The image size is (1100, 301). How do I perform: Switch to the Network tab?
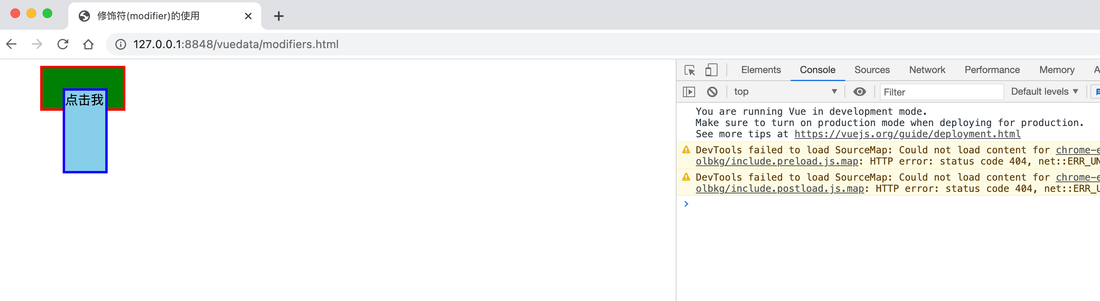pyautogui.click(x=926, y=70)
